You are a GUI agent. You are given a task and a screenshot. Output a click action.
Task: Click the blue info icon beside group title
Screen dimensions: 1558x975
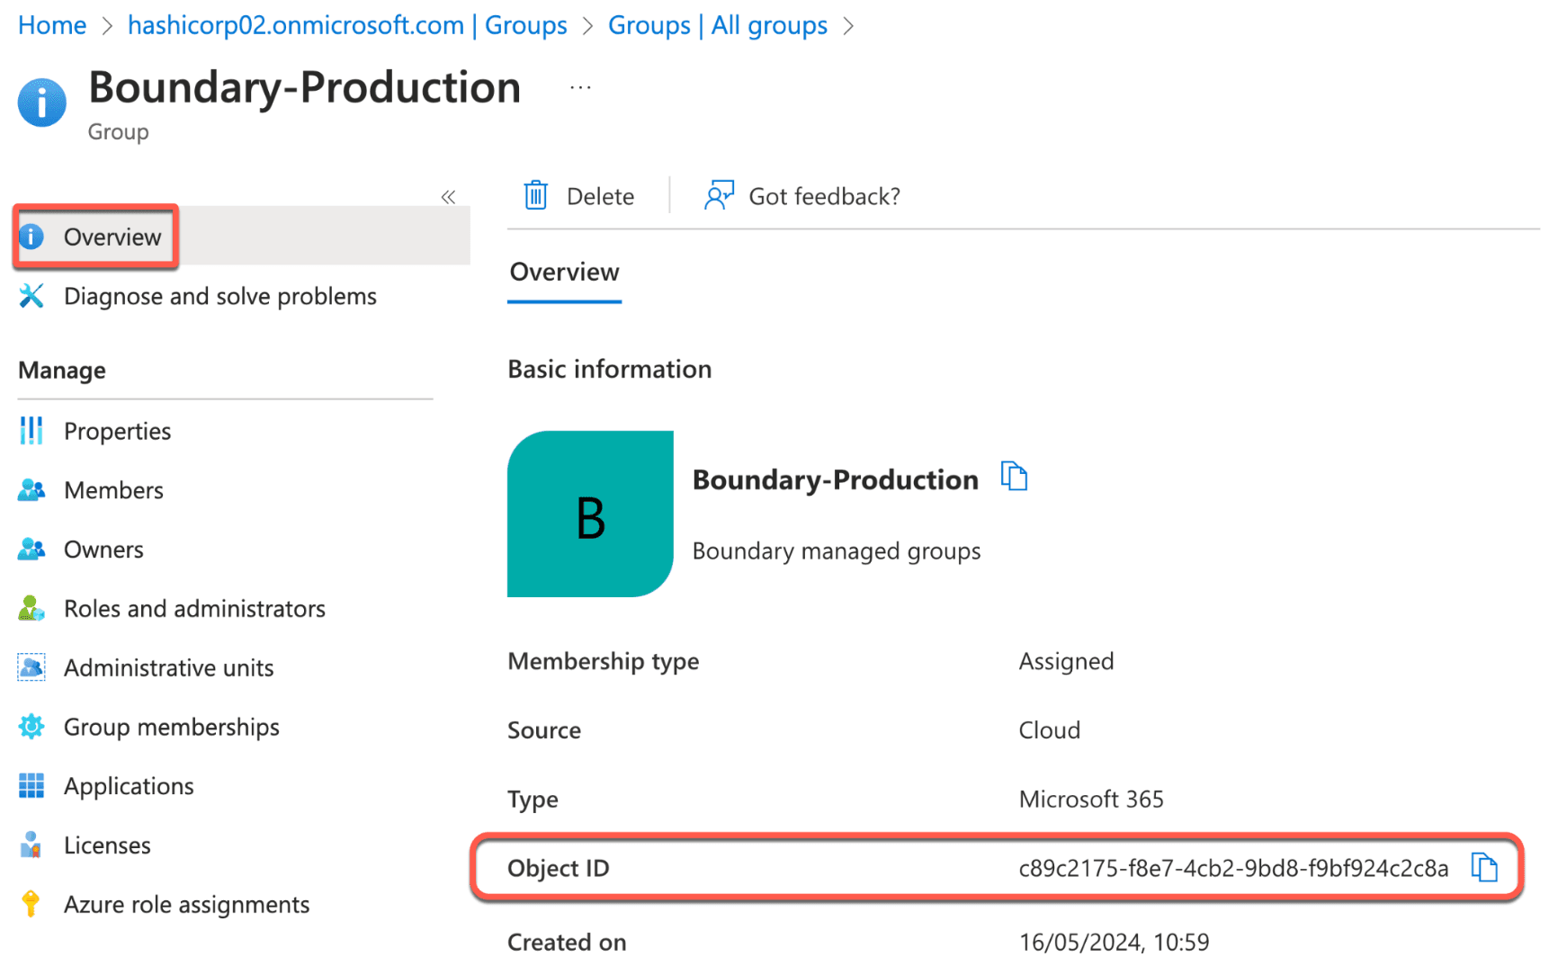(x=41, y=103)
